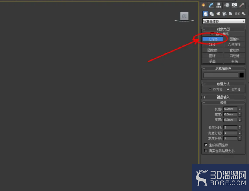
Task: Click the 高度 value field
Action: click(230, 120)
